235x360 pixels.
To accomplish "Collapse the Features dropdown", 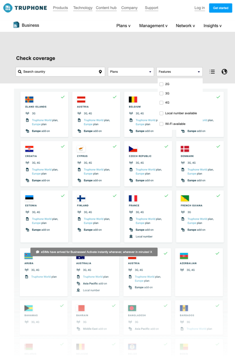I will pos(180,72).
